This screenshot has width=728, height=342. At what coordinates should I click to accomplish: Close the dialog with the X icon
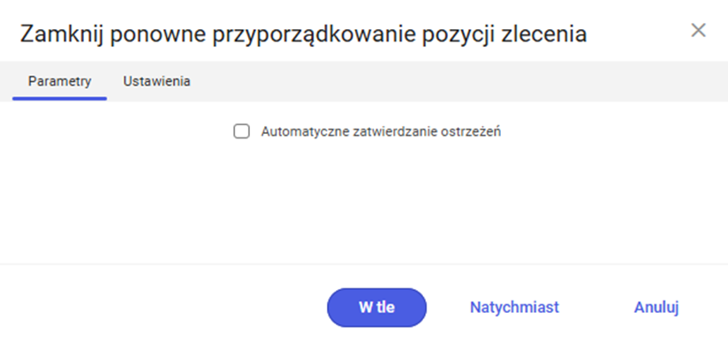pos(698,31)
